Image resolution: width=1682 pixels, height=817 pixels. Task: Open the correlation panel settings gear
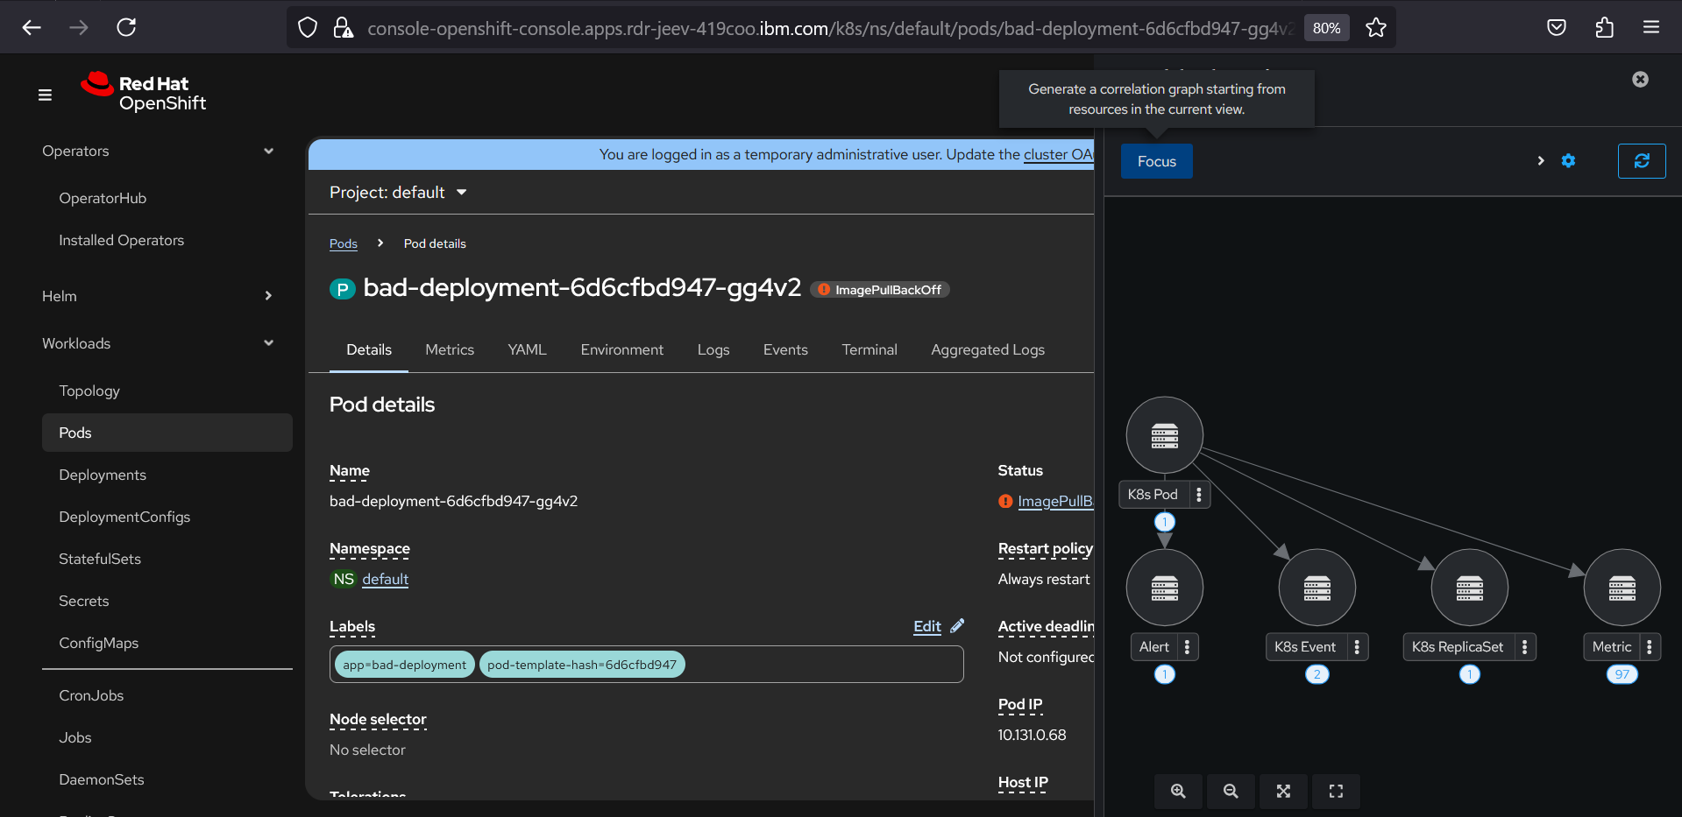1568,161
